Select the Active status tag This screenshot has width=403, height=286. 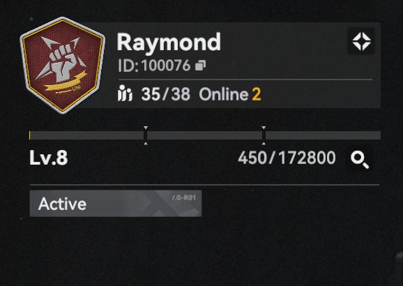click(x=116, y=204)
